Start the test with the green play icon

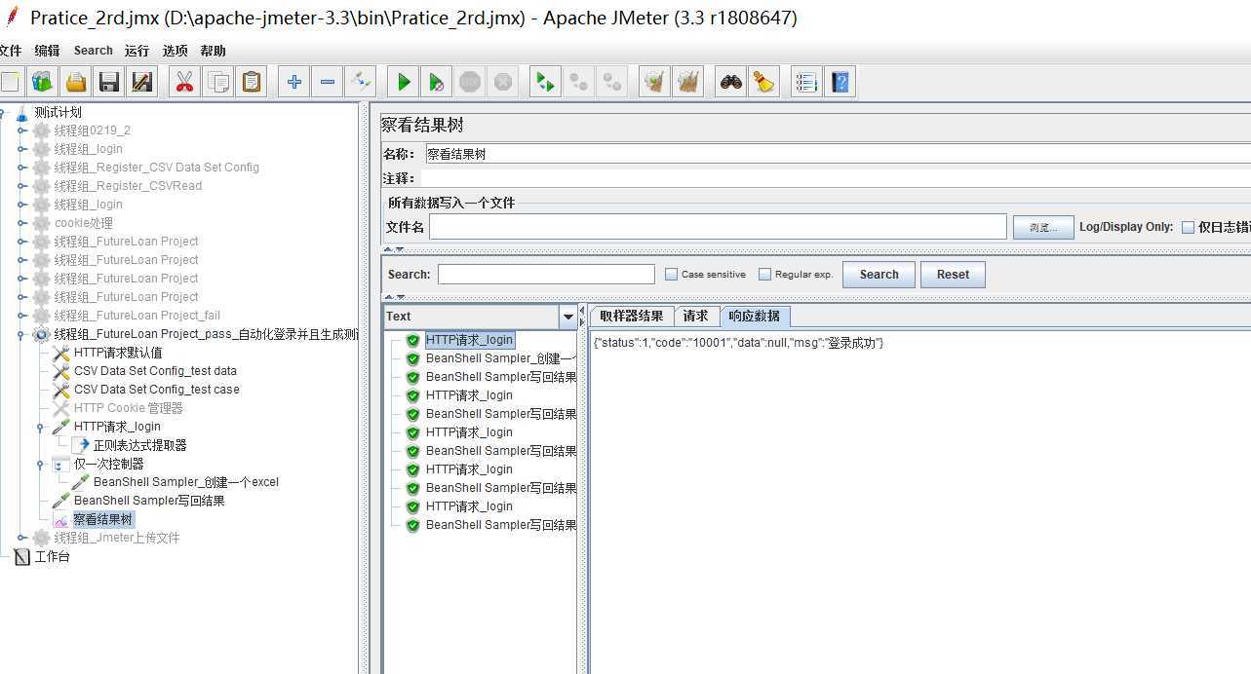(403, 82)
